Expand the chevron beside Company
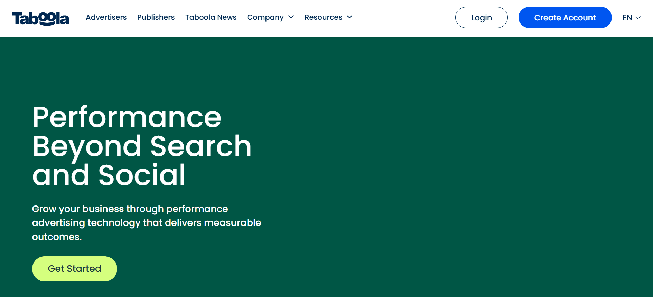 coord(291,17)
